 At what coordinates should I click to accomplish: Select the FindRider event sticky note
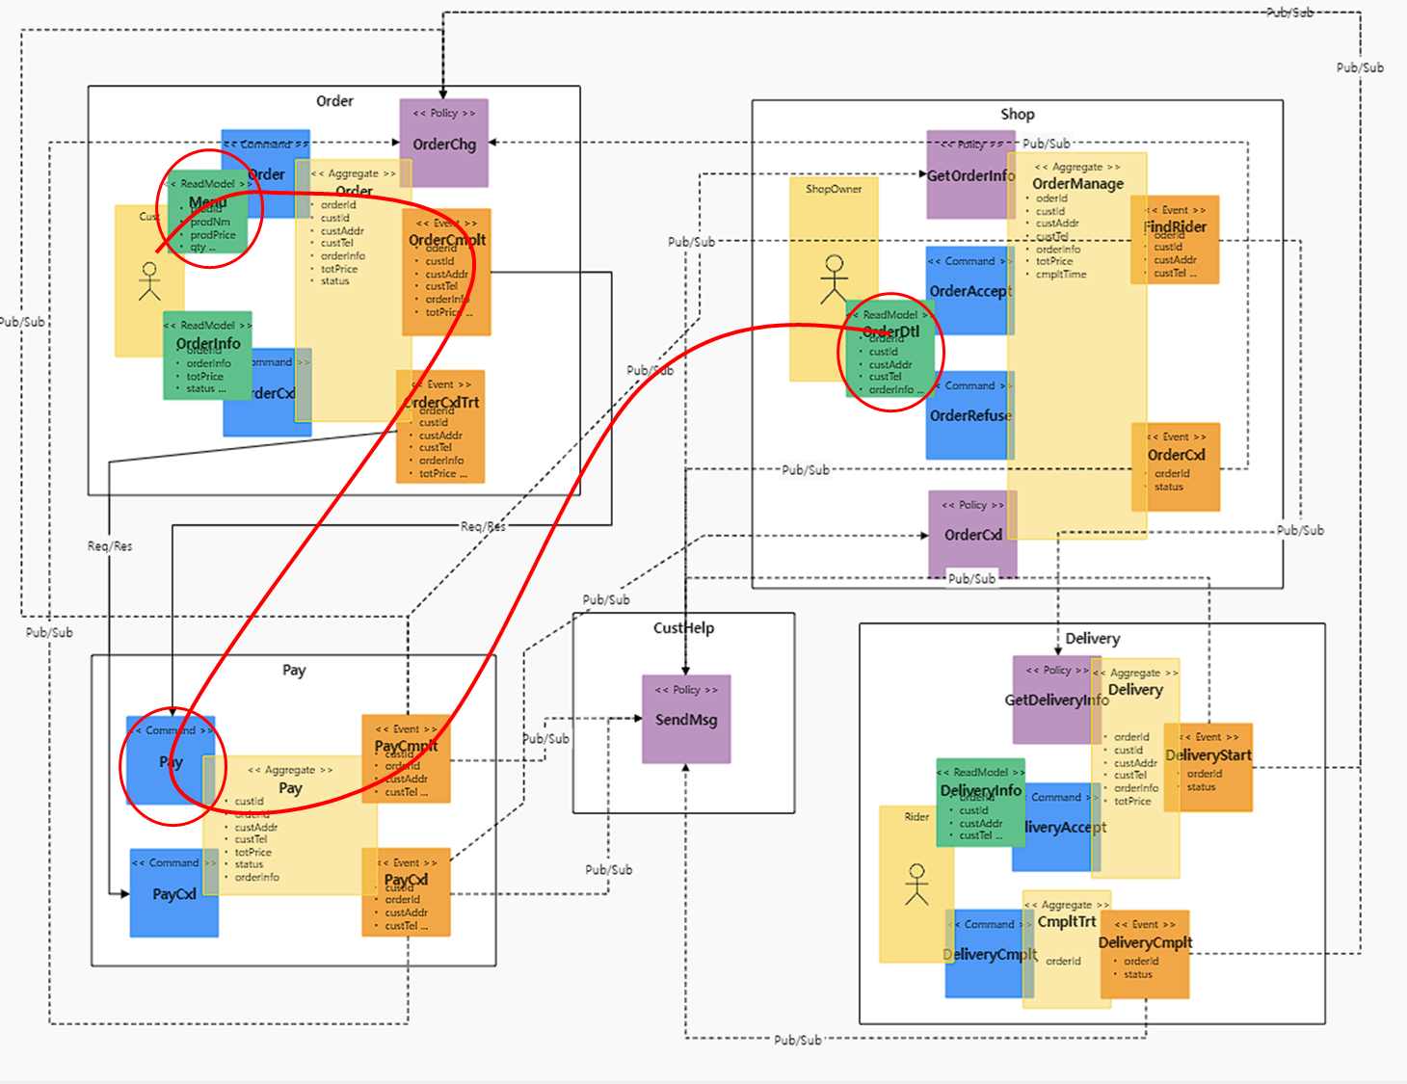[x=1175, y=240]
